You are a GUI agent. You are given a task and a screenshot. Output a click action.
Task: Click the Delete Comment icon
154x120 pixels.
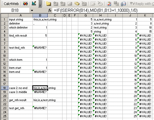click(84, 4)
